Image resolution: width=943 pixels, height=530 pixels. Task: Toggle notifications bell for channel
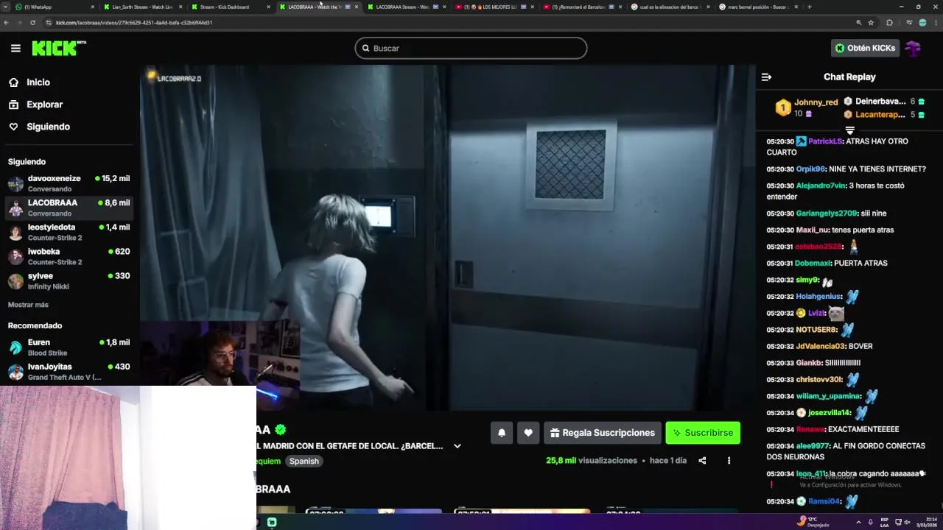502,433
